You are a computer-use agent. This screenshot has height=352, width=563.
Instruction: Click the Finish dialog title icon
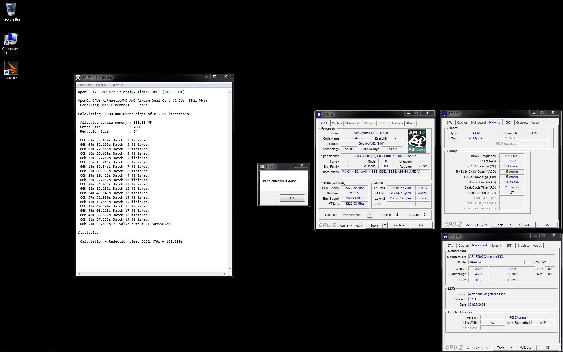pyautogui.click(x=262, y=166)
